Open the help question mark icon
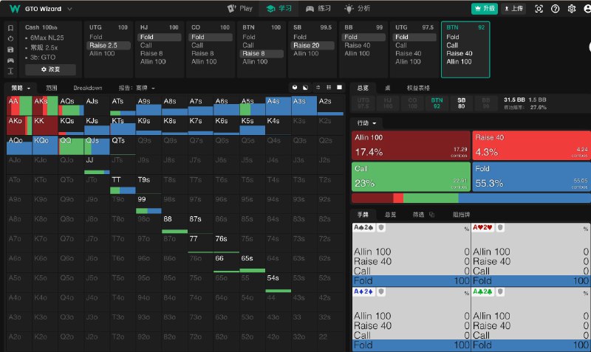 tap(555, 9)
